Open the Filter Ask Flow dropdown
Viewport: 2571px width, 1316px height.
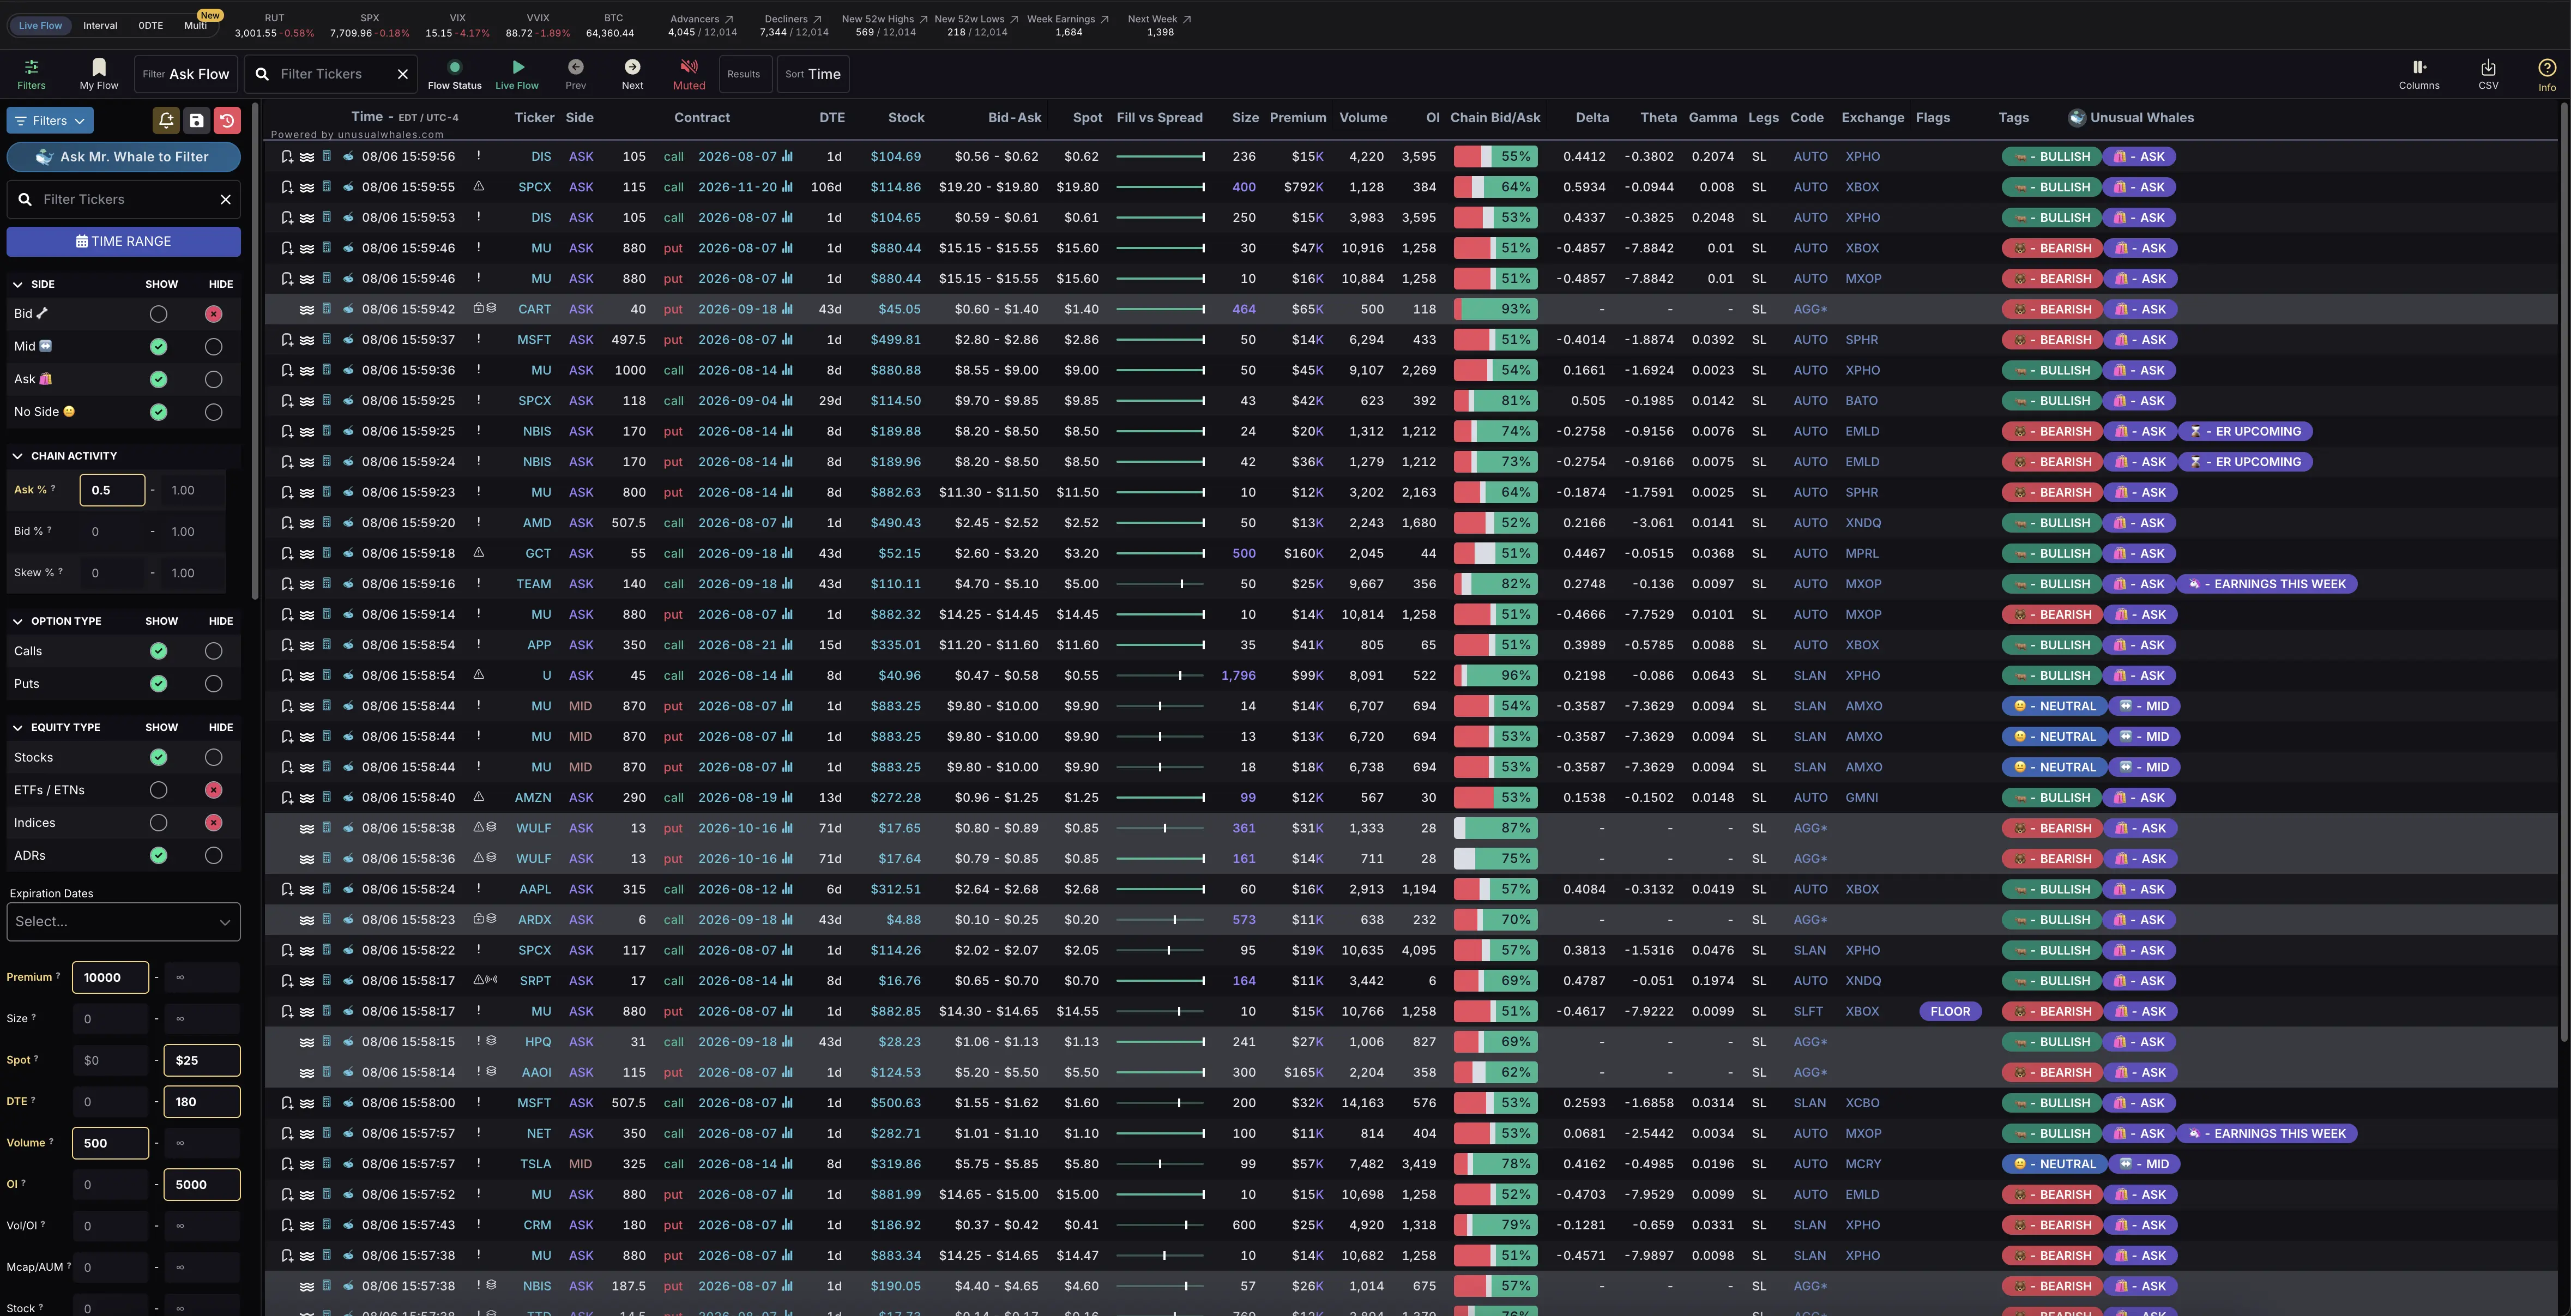pyautogui.click(x=186, y=74)
